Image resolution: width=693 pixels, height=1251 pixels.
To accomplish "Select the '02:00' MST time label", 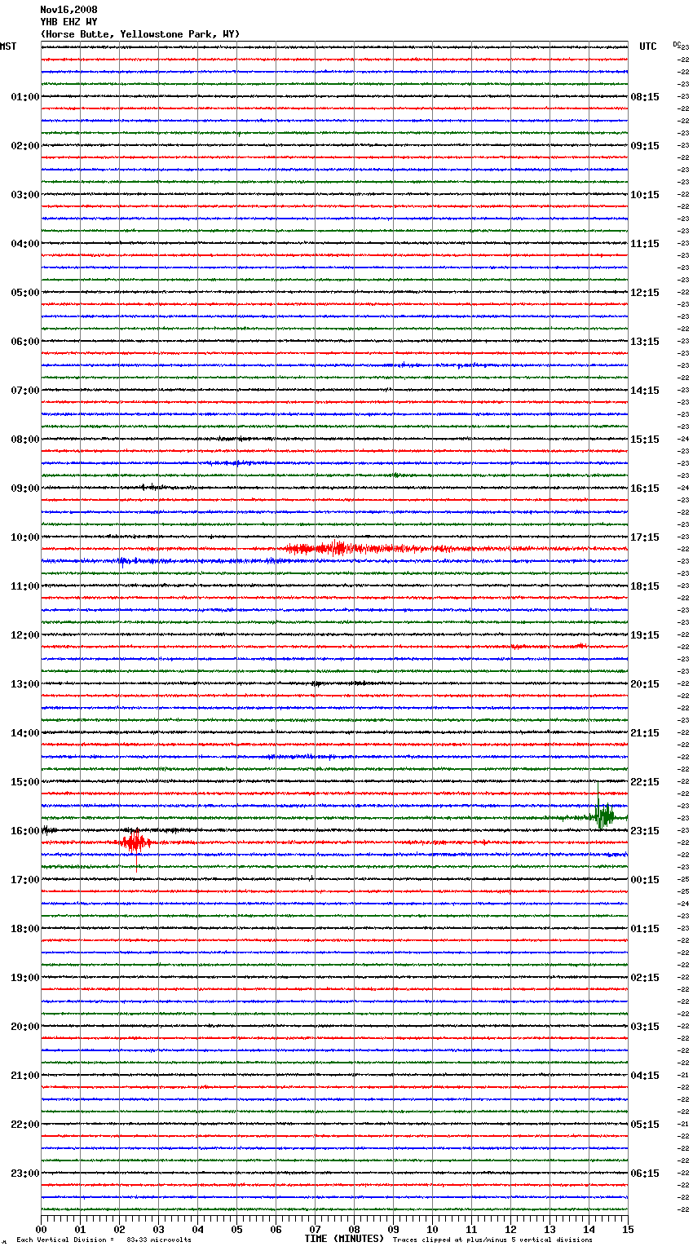I will click(25, 146).
